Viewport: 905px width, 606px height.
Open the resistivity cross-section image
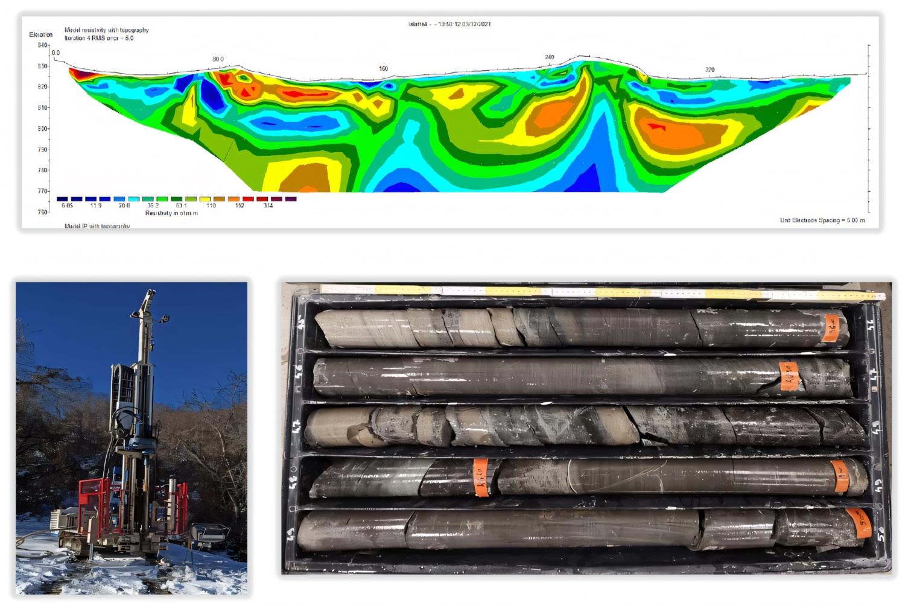coord(451,122)
